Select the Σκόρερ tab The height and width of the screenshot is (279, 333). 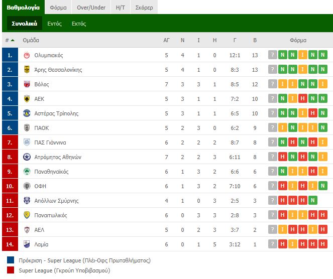pyautogui.click(x=144, y=8)
